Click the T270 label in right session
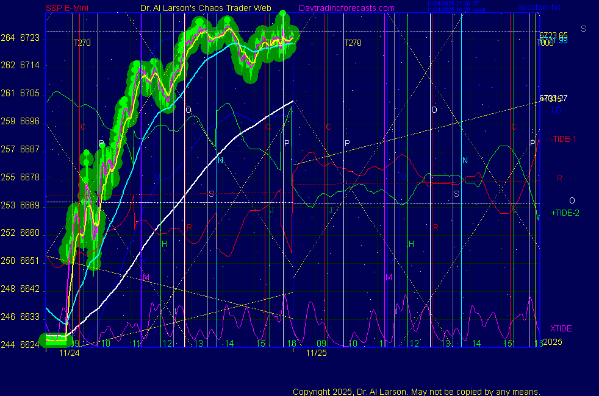599x396 pixels. coord(353,43)
